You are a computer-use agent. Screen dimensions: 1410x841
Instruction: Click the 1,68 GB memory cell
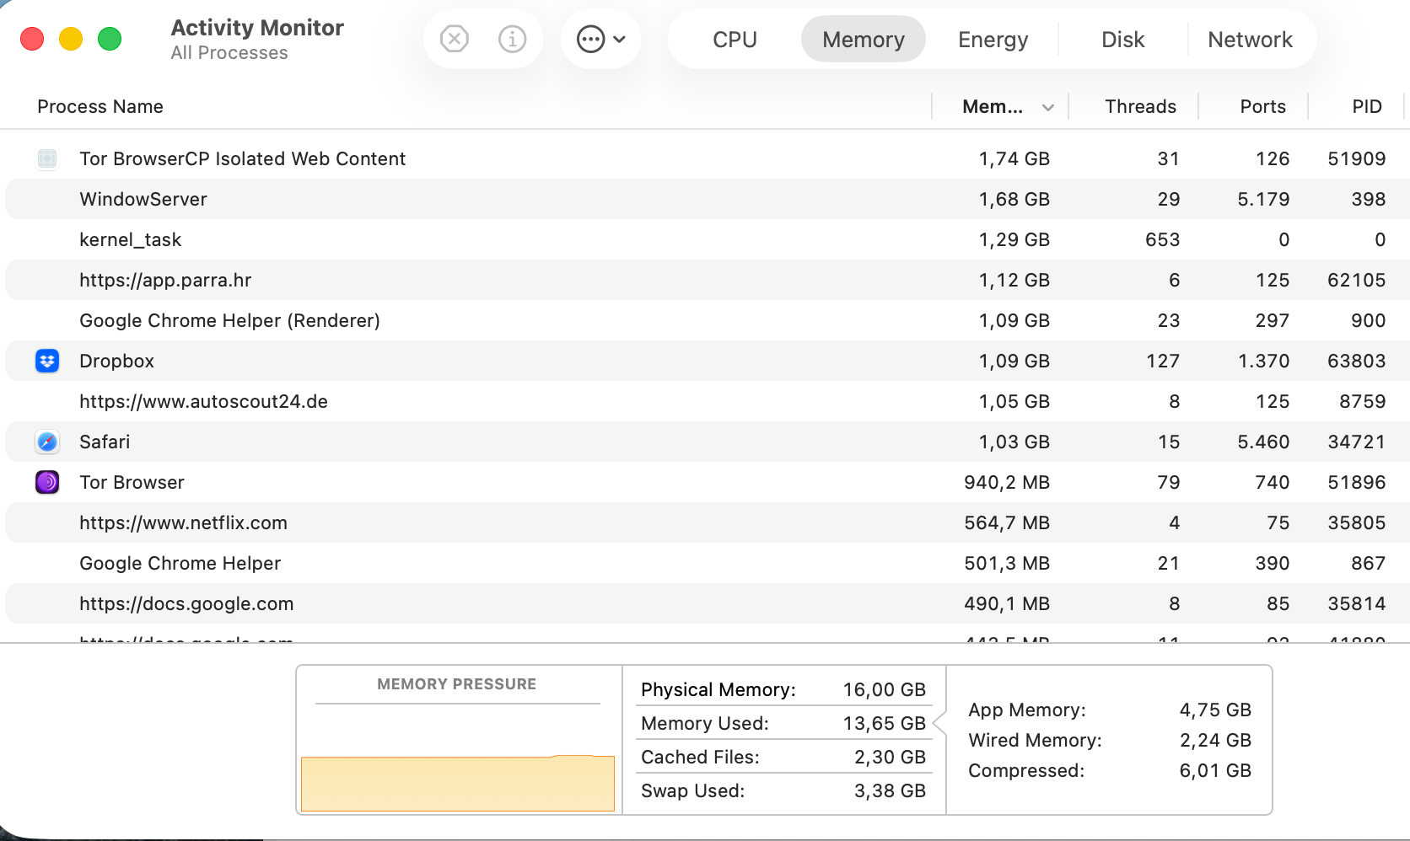pyautogui.click(x=1014, y=200)
